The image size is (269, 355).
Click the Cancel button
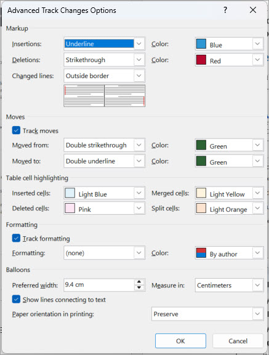[x=238, y=341]
